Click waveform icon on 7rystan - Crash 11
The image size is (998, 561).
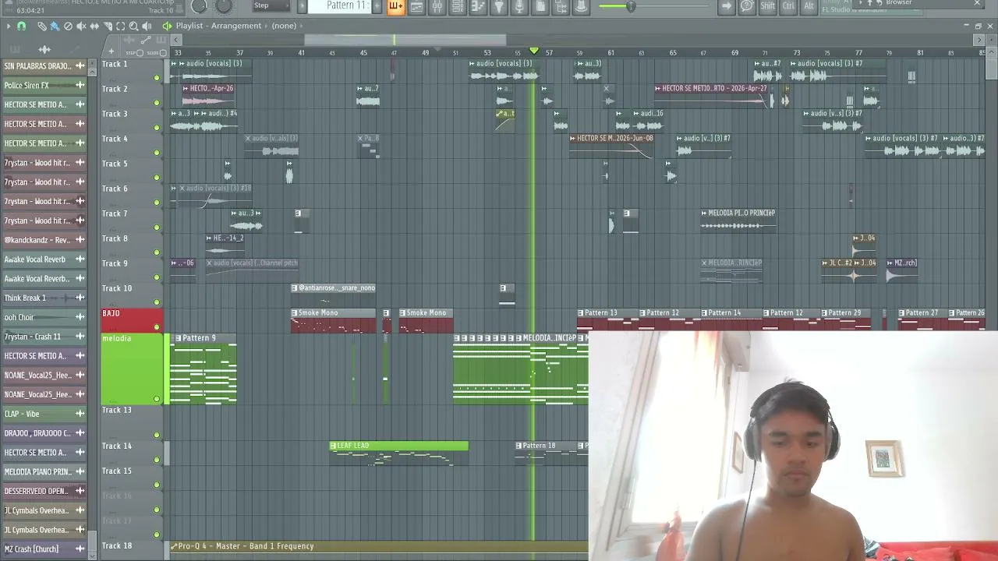click(80, 337)
